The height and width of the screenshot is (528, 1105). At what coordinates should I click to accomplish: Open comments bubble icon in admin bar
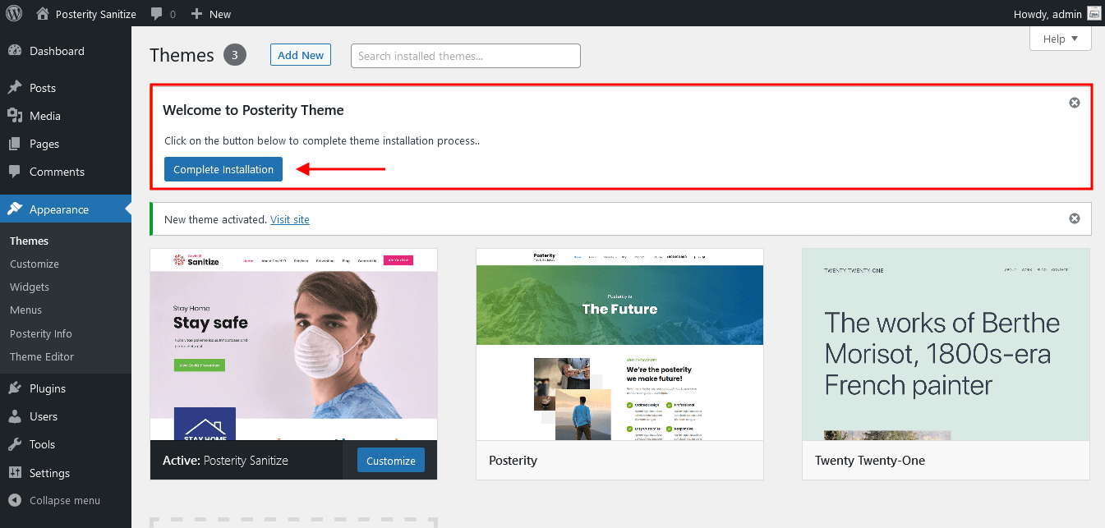[x=157, y=14]
